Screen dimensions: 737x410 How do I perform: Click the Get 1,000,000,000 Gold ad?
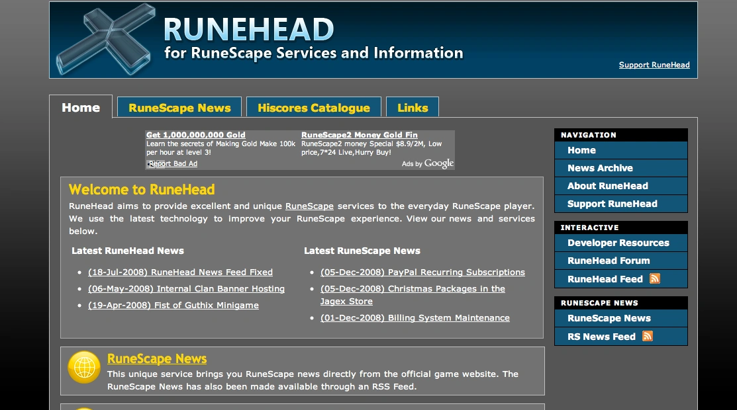tap(196, 135)
